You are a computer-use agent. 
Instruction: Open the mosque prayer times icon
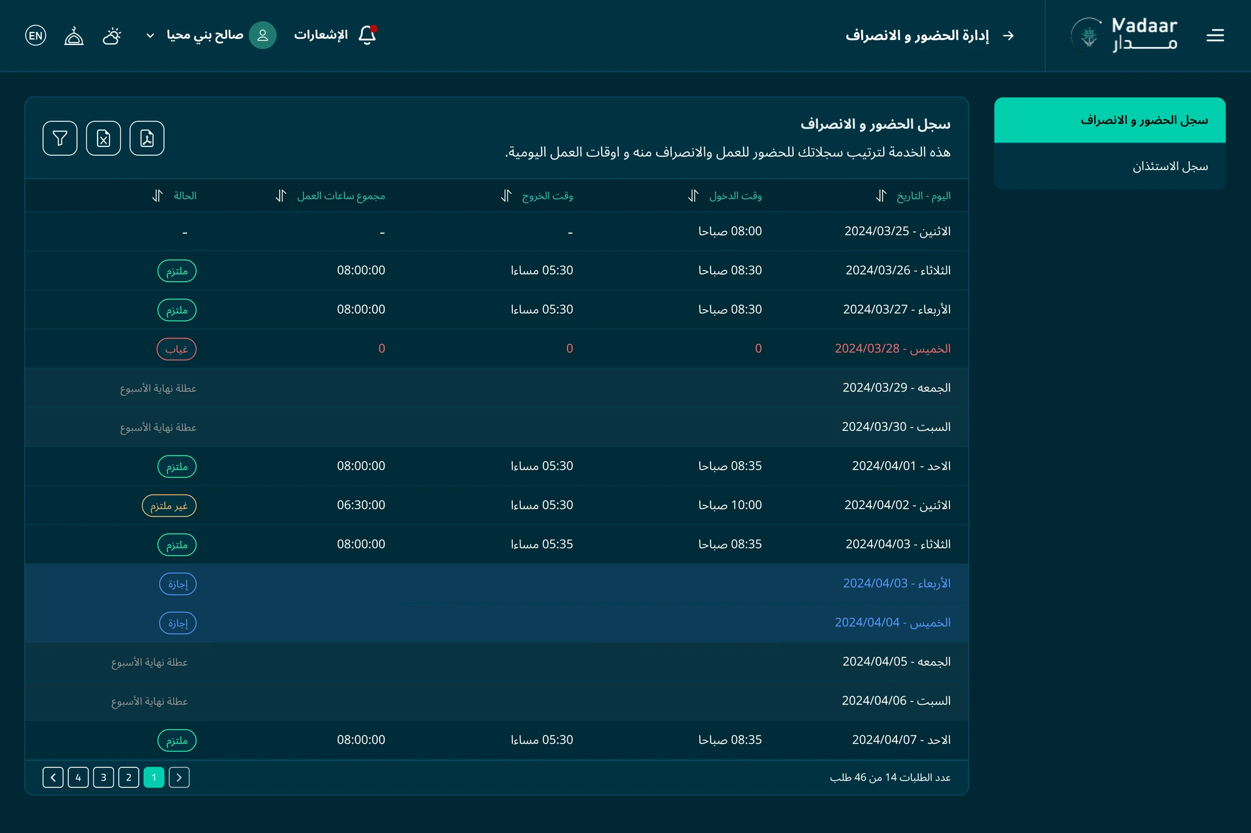pos(74,36)
